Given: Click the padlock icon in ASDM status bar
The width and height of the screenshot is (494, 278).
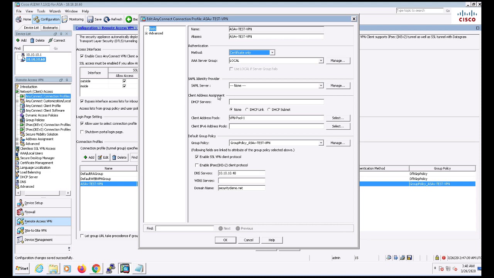Looking at the screenshot, I should click(x=437, y=258).
